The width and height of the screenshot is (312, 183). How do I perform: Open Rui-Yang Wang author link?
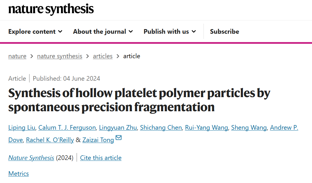pos(206,128)
